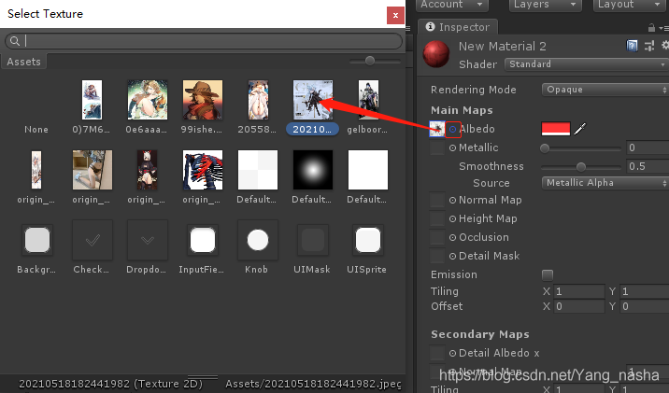Open material preset selector icon
Viewport: 669px width, 393px height.
pyautogui.click(x=649, y=46)
